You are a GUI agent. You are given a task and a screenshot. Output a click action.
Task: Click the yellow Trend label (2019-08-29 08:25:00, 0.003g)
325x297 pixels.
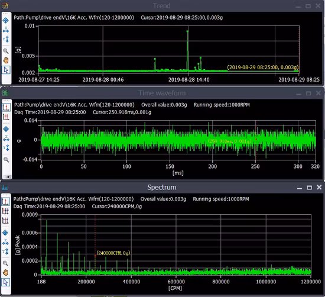[x=263, y=67]
